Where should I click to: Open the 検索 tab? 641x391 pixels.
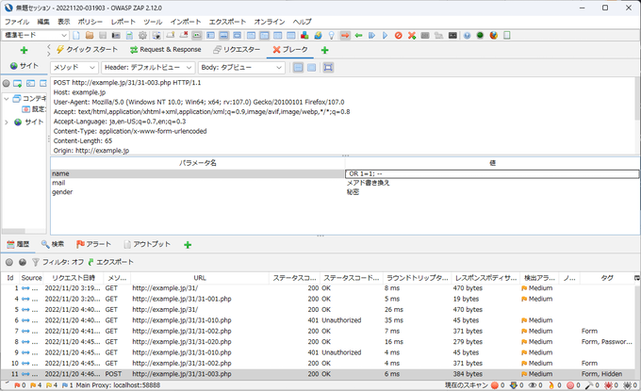53,244
